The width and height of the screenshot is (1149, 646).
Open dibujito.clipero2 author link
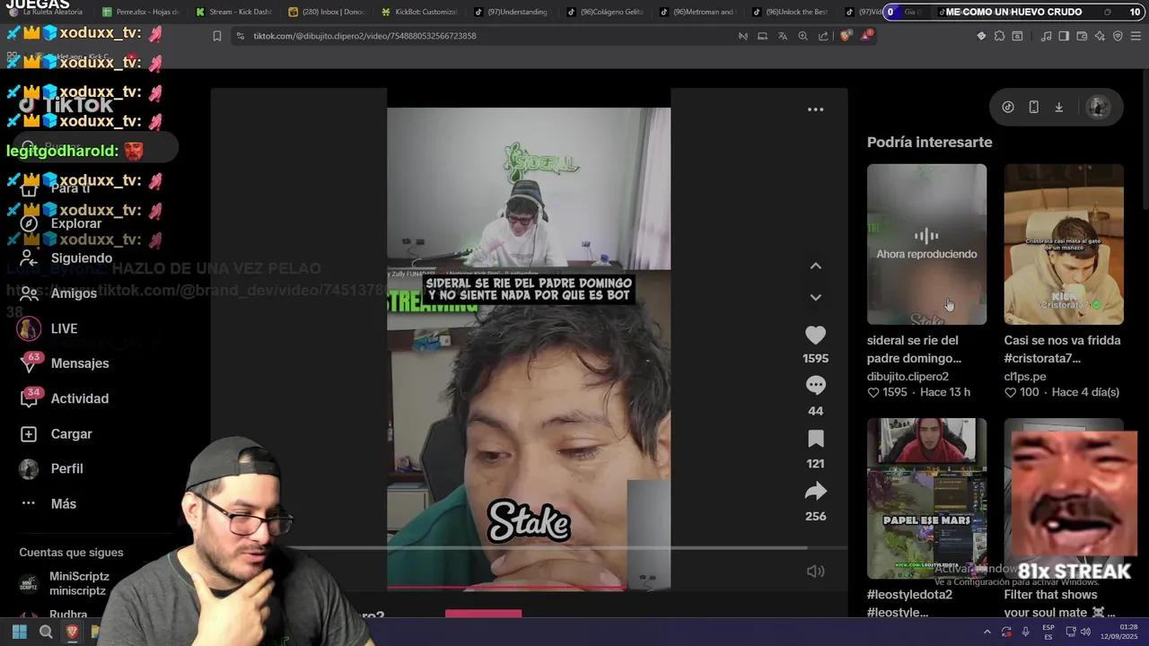pyautogui.click(x=908, y=376)
